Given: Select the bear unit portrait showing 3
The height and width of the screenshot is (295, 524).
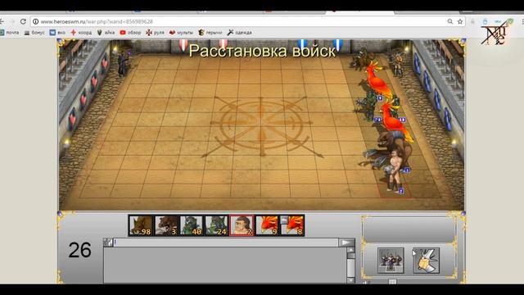Looking at the screenshot, I should coord(166,225).
